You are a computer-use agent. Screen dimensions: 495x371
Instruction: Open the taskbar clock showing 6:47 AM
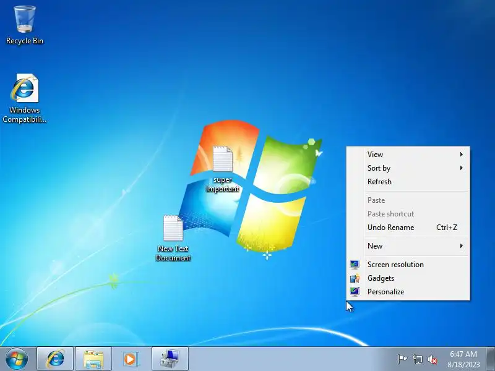463,354
